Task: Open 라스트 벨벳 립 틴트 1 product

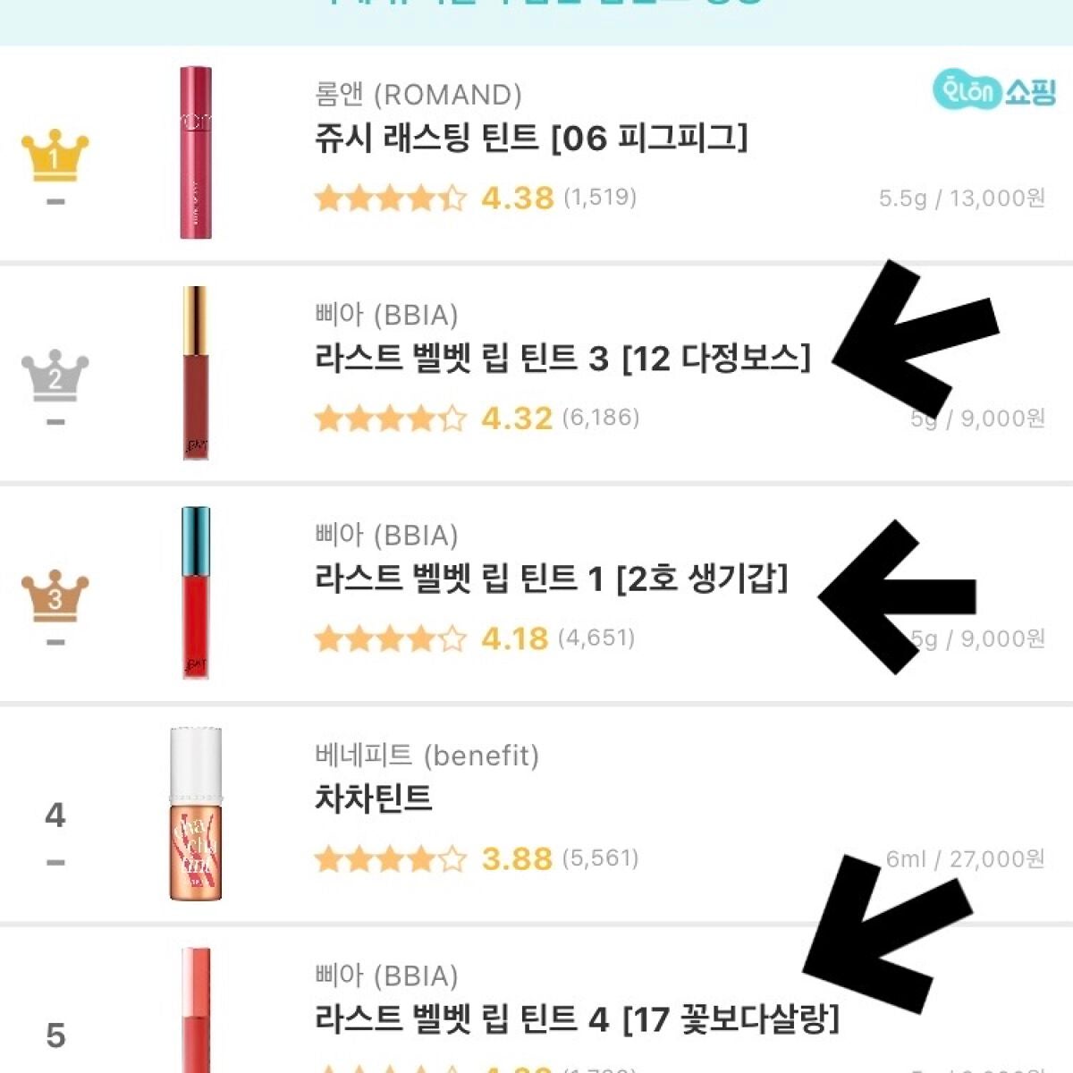Action: [551, 579]
